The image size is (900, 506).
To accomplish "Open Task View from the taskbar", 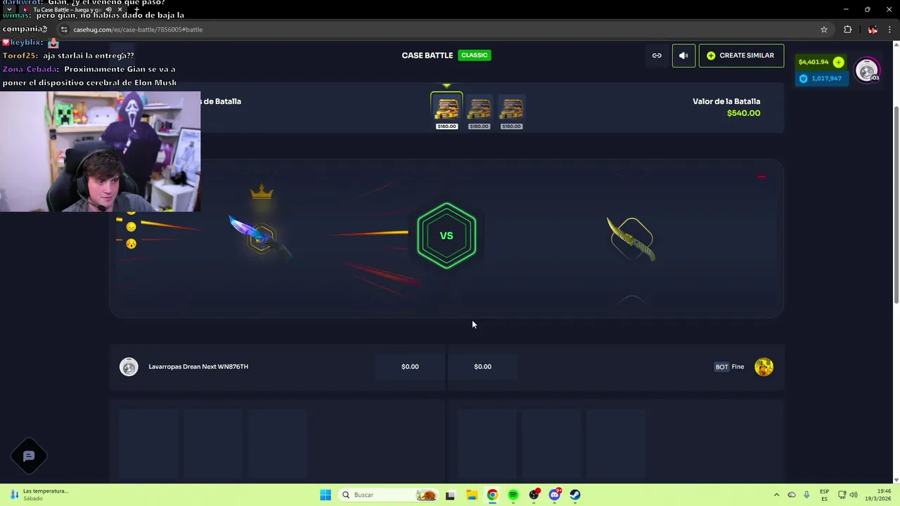I will (x=450, y=495).
